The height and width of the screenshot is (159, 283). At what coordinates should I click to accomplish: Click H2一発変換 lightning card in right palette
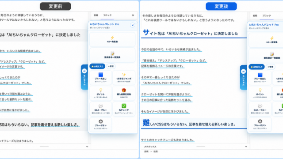point(266,40)
